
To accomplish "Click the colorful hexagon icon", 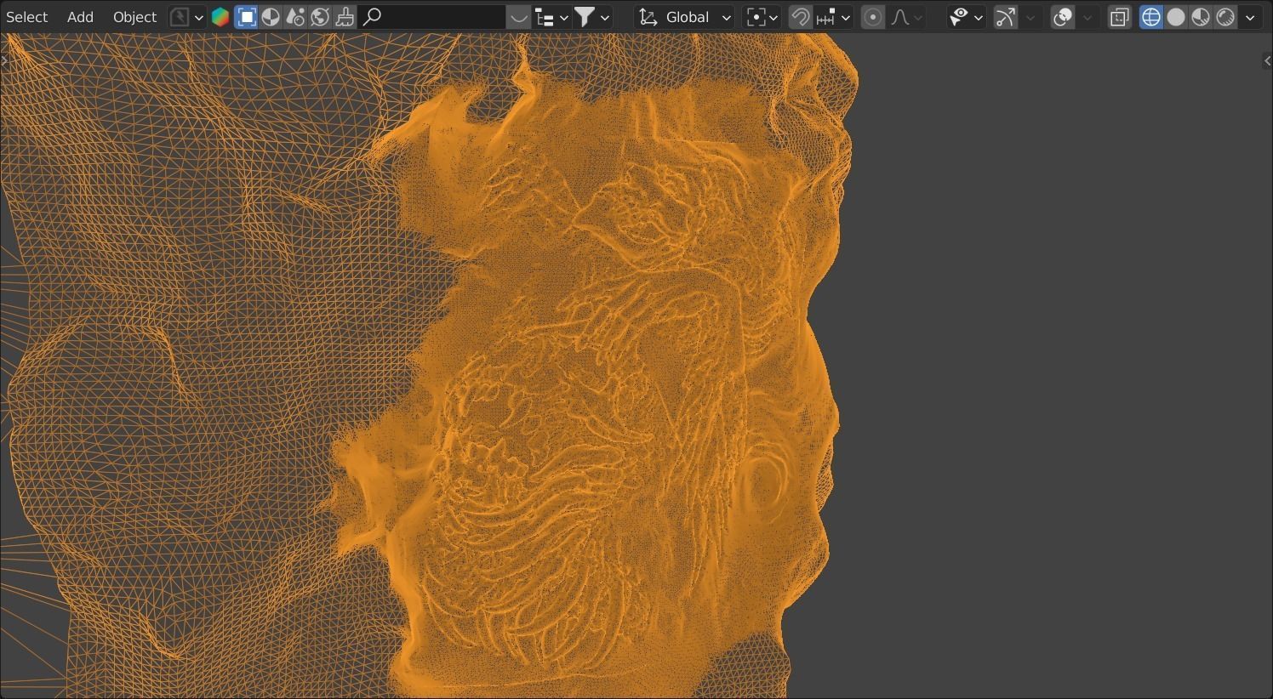I will point(220,17).
